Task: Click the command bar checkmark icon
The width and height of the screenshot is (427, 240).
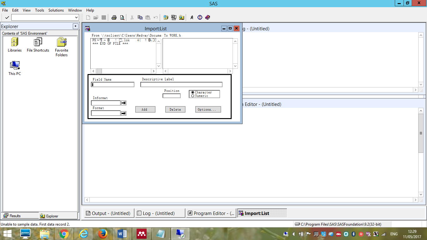Action: [x=7, y=17]
